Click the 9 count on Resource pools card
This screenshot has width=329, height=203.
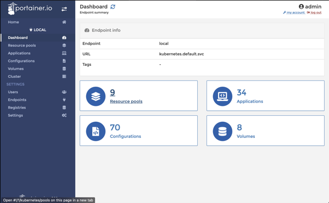[x=113, y=92]
